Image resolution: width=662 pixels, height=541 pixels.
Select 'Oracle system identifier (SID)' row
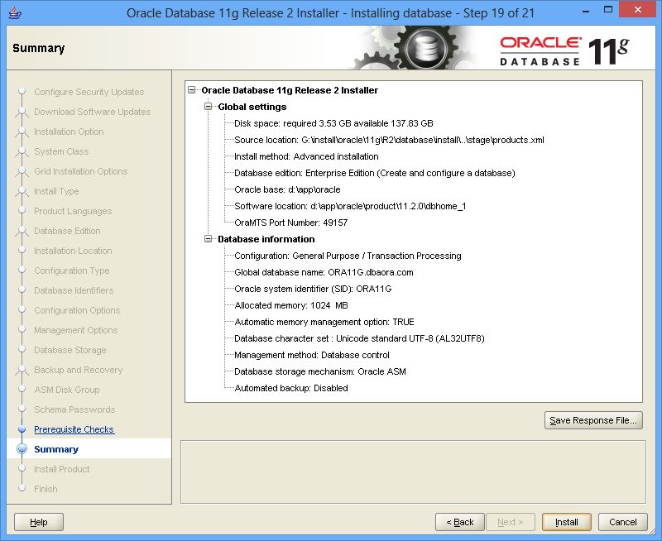point(313,289)
